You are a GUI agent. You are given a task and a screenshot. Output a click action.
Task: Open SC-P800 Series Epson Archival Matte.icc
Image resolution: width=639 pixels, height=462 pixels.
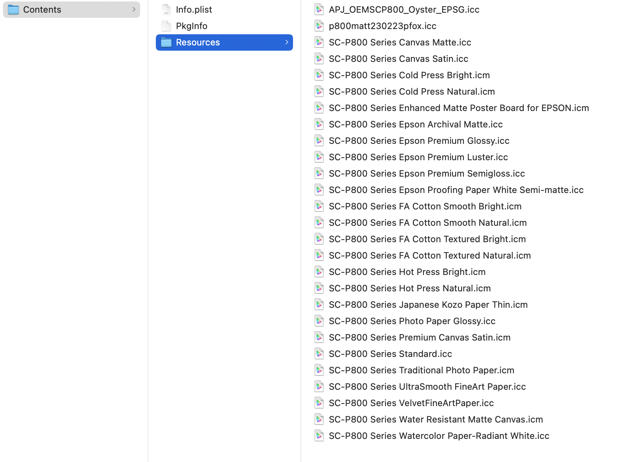(x=416, y=124)
